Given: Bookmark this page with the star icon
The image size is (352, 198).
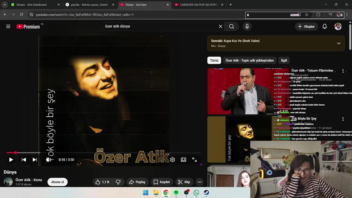Looking at the screenshot, I should (x=307, y=15).
